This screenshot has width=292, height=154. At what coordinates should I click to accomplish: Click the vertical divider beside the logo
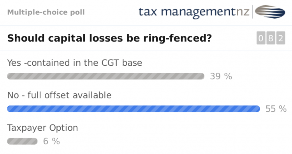[x=252, y=12]
